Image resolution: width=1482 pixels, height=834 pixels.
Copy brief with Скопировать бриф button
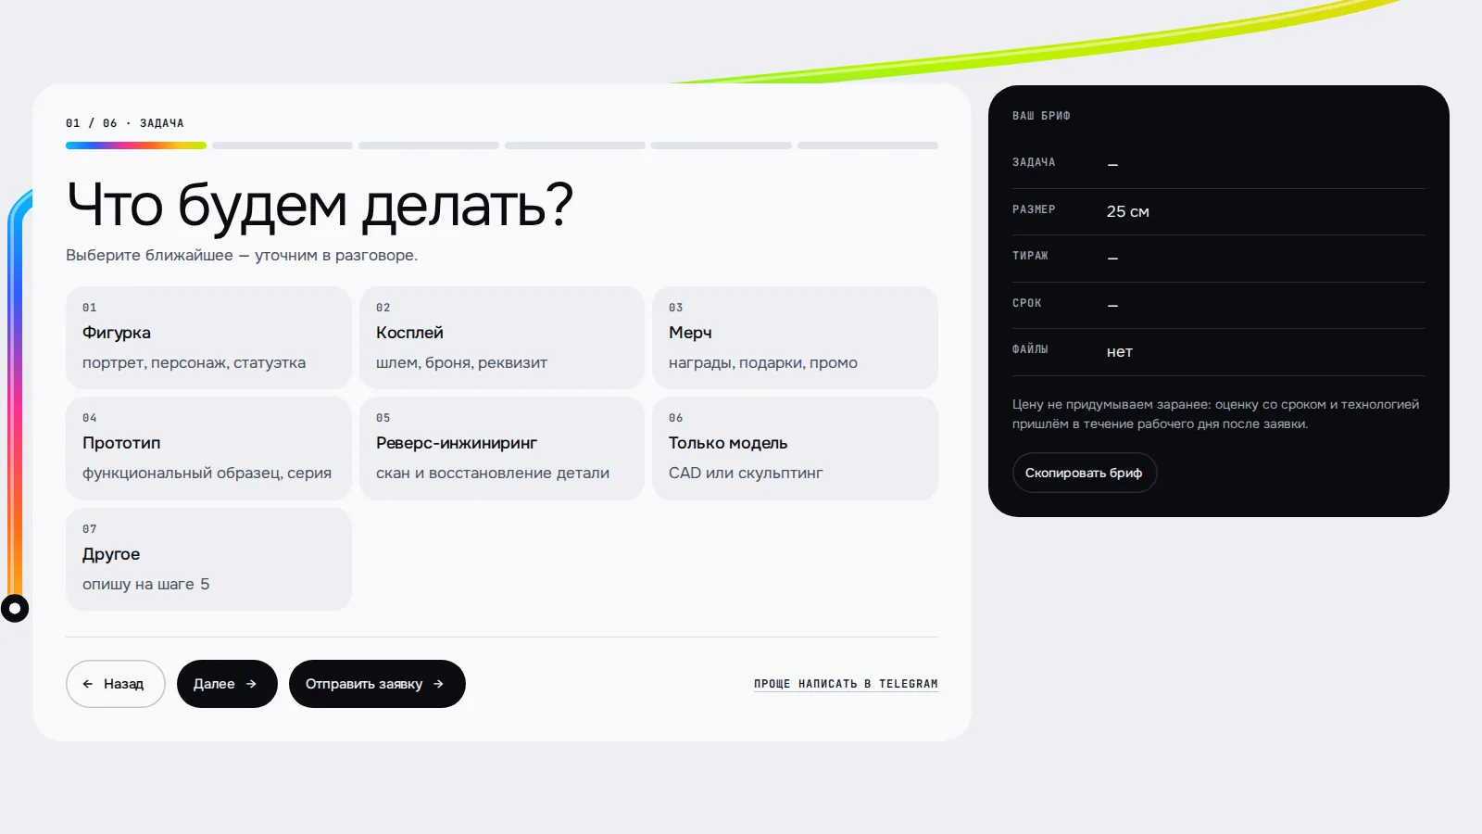[1085, 473]
